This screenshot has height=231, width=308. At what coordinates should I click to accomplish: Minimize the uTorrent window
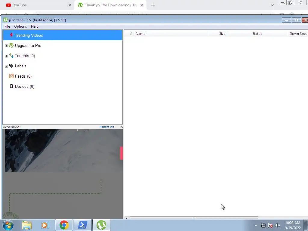(286, 20)
